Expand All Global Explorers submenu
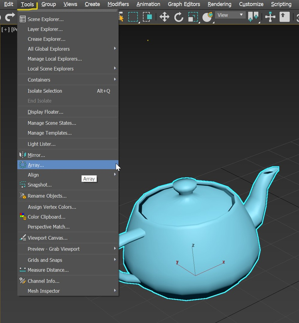Image resolution: width=299 pixels, height=323 pixels. pyautogui.click(x=68, y=49)
